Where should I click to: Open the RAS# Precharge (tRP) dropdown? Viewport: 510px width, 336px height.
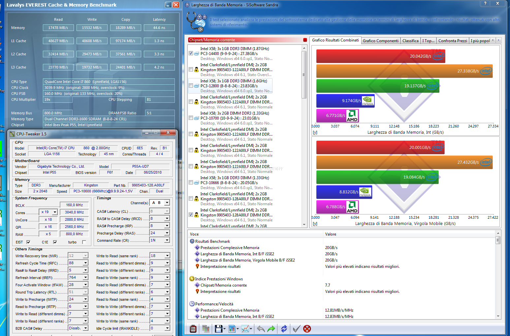[167, 226]
